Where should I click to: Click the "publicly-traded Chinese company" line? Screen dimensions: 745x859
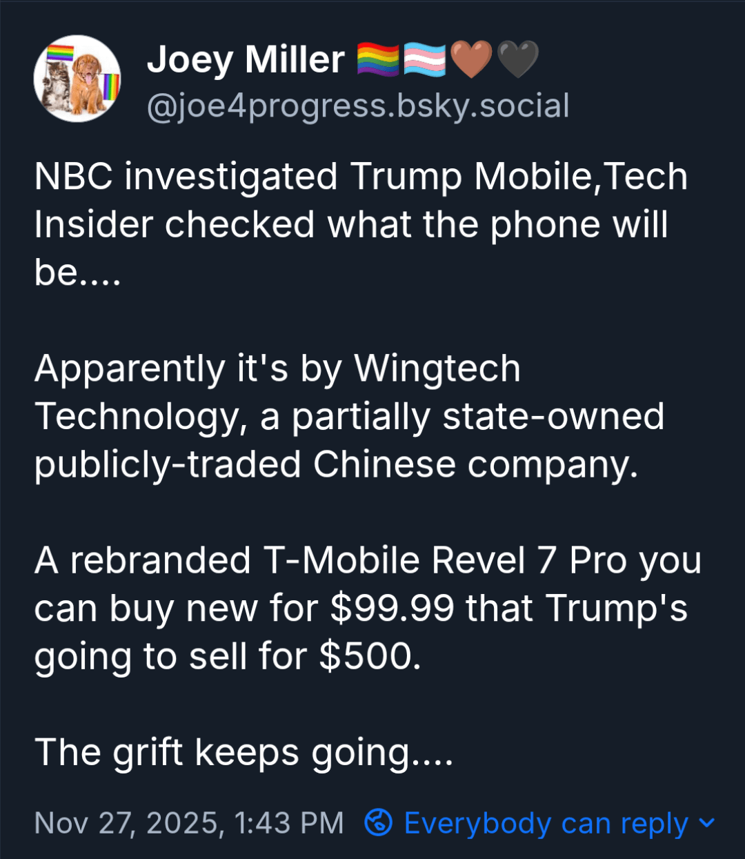coord(336,464)
